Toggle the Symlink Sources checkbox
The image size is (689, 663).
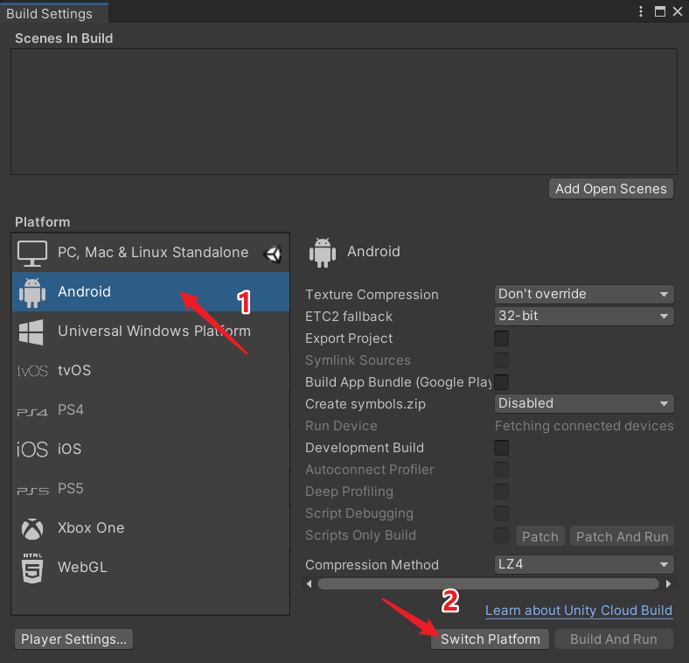[501, 360]
